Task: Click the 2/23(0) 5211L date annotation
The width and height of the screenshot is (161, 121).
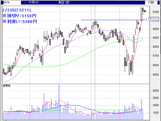Action: tap(17, 10)
